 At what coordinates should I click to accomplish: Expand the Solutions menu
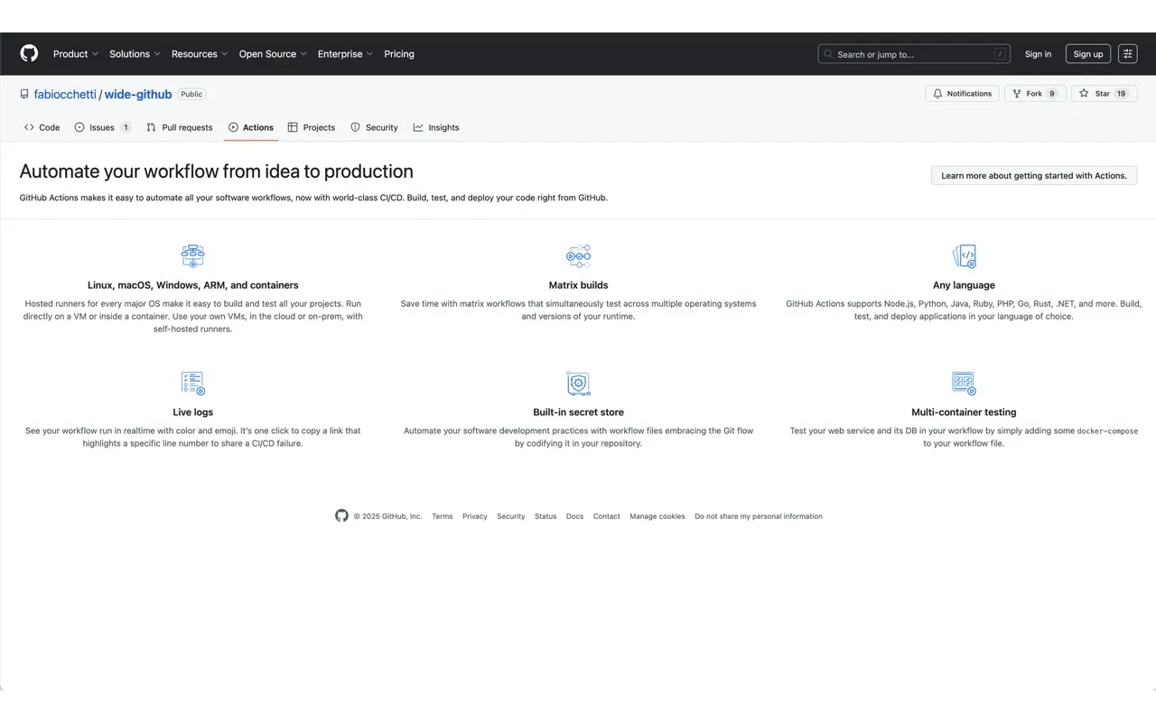point(135,54)
